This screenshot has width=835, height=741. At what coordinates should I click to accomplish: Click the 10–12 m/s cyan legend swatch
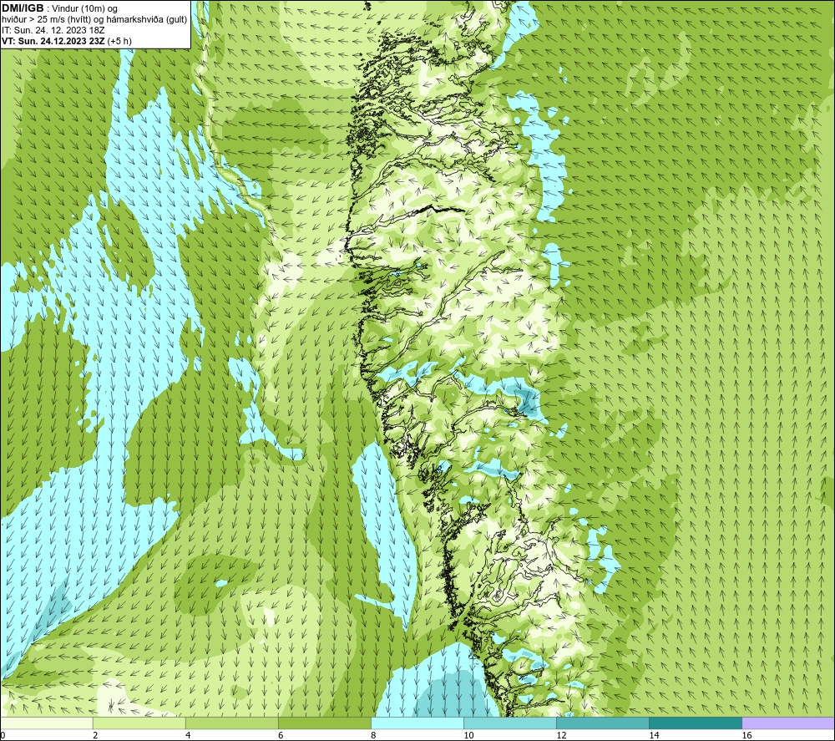click(509, 723)
